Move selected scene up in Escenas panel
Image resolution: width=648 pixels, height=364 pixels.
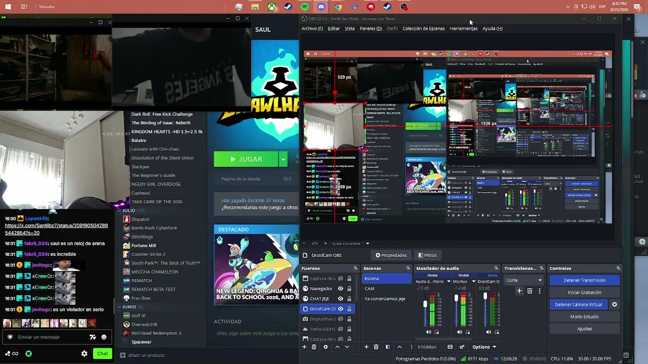[x=399, y=347]
